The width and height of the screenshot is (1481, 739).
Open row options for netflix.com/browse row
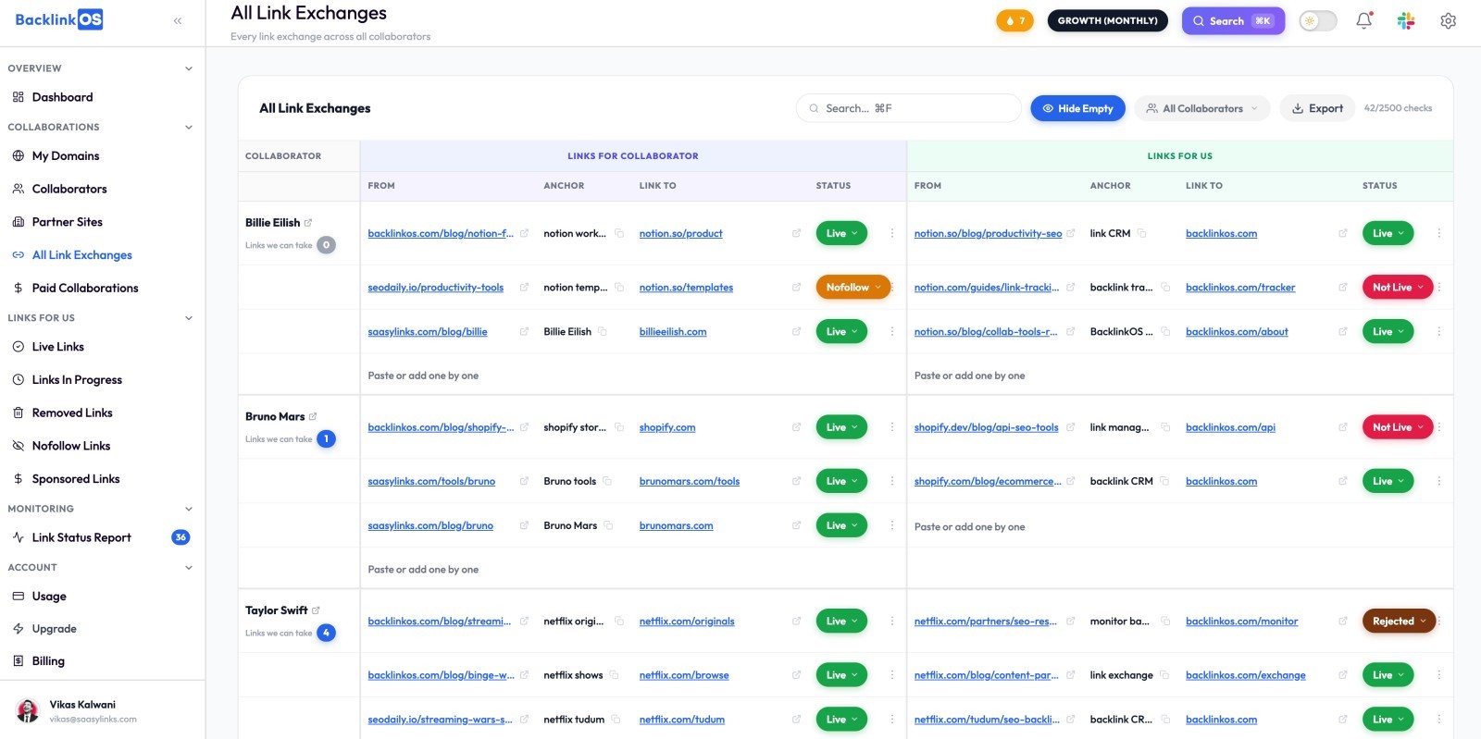tap(892, 675)
